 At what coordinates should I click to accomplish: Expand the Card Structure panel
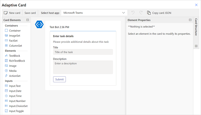[196, 46]
